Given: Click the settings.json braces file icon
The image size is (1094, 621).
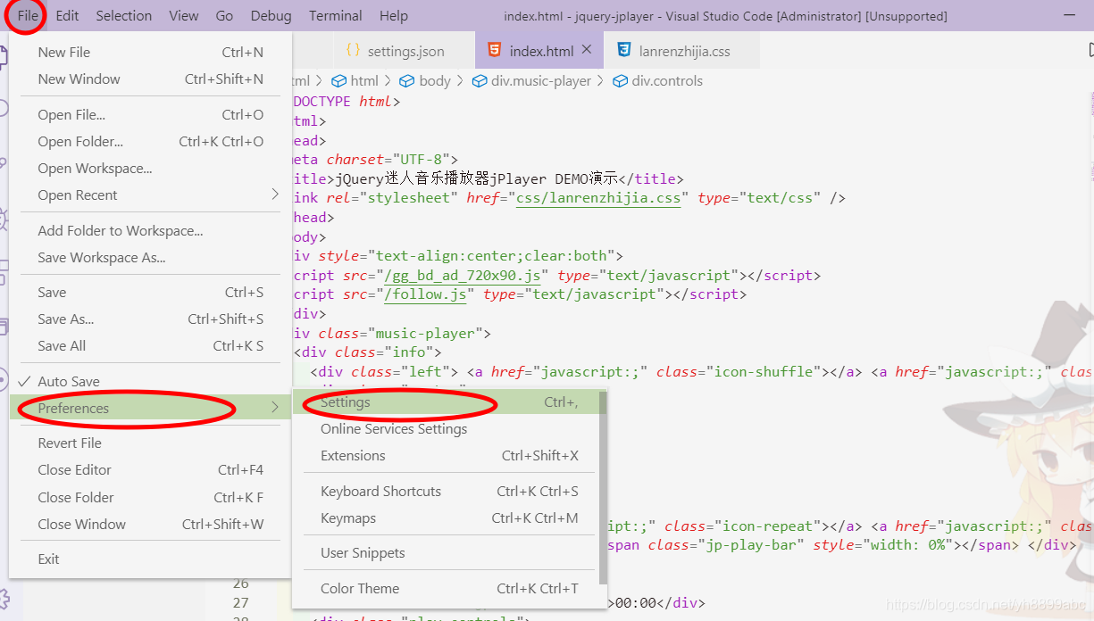Looking at the screenshot, I should click(x=353, y=51).
